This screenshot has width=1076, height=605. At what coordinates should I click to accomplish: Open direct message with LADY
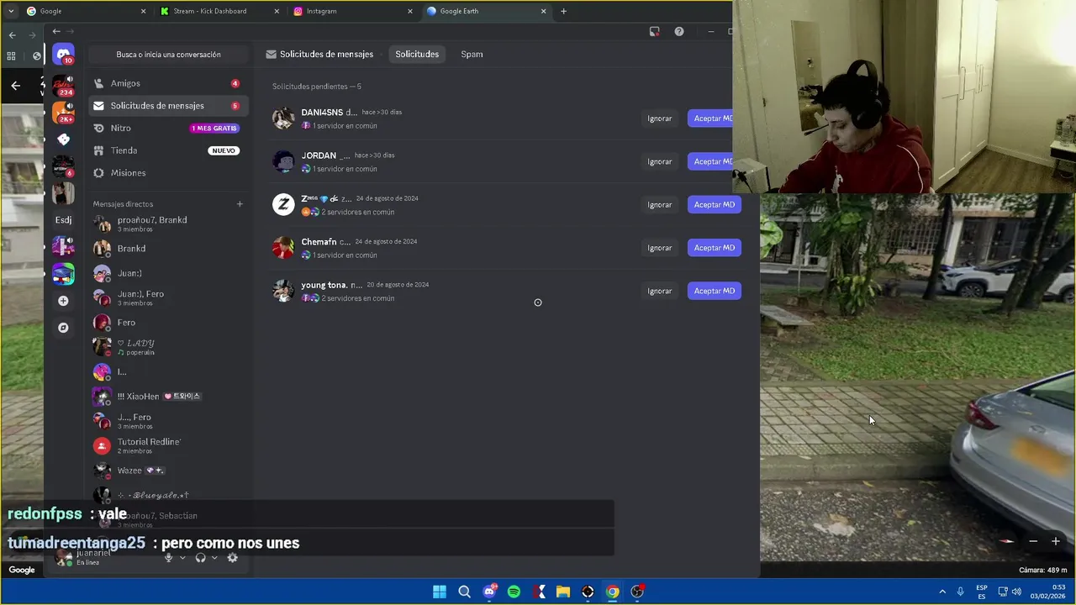pos(168,347)
